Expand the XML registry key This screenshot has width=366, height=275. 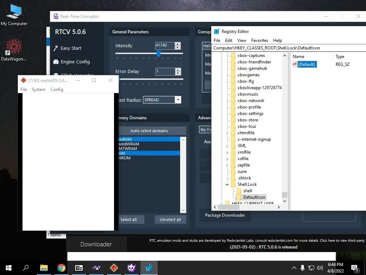point(227,146)
